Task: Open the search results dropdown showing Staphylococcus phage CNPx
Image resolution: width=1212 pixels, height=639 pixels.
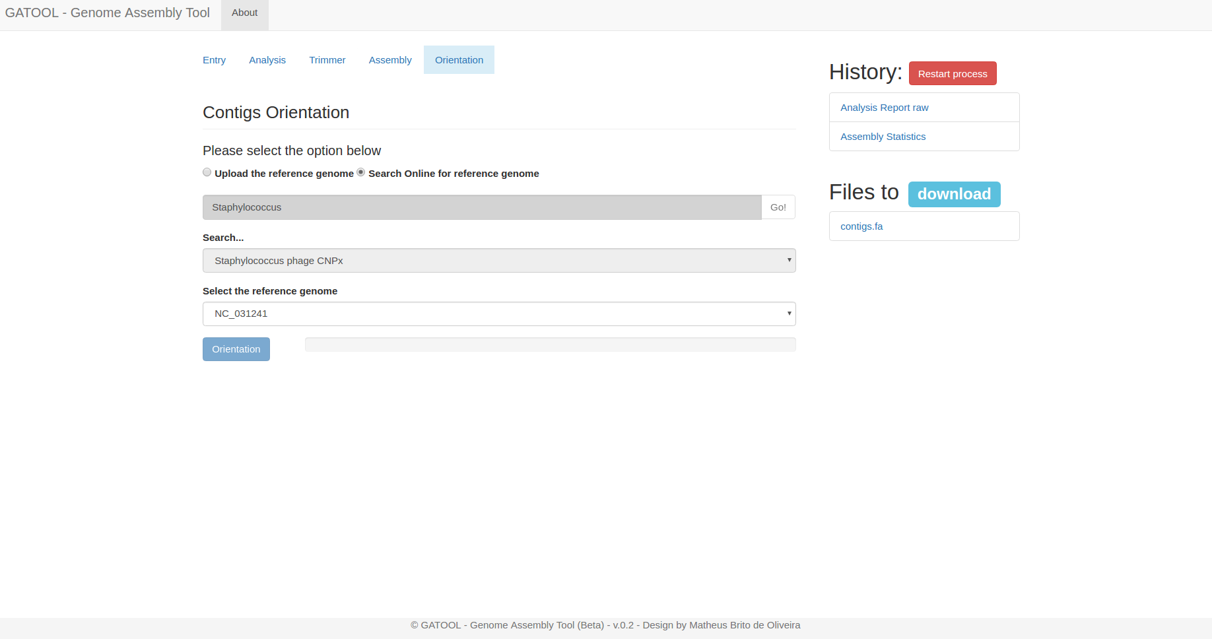Action: point(499,260)
